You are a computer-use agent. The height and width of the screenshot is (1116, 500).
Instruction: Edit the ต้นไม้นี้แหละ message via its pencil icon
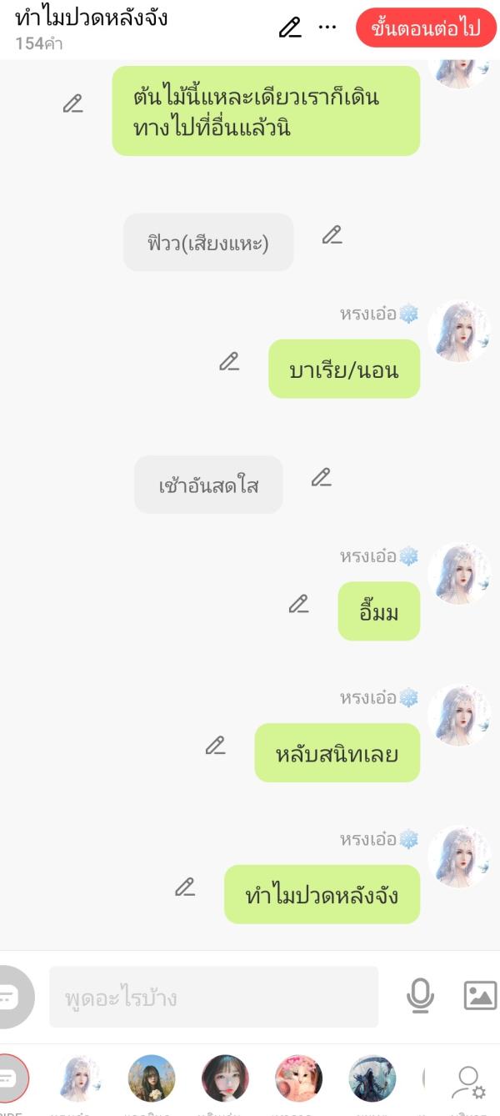tap(73, 104)
